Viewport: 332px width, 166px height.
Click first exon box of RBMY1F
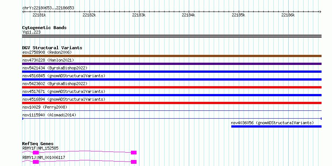36,153
